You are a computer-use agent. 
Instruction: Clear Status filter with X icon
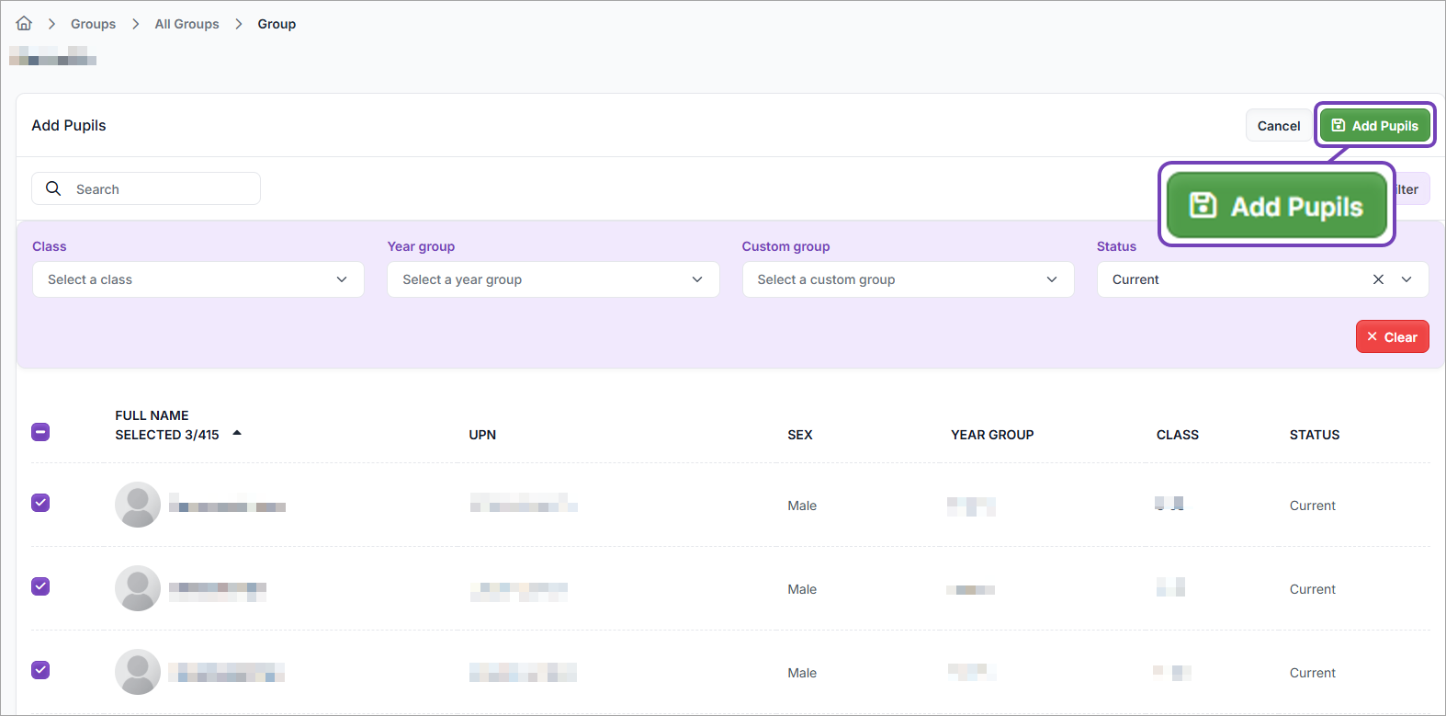[1378, 279]
